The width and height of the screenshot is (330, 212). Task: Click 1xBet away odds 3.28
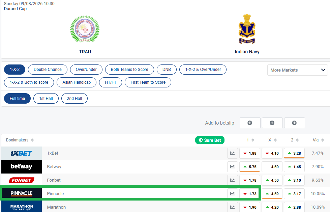pos(294,153)
